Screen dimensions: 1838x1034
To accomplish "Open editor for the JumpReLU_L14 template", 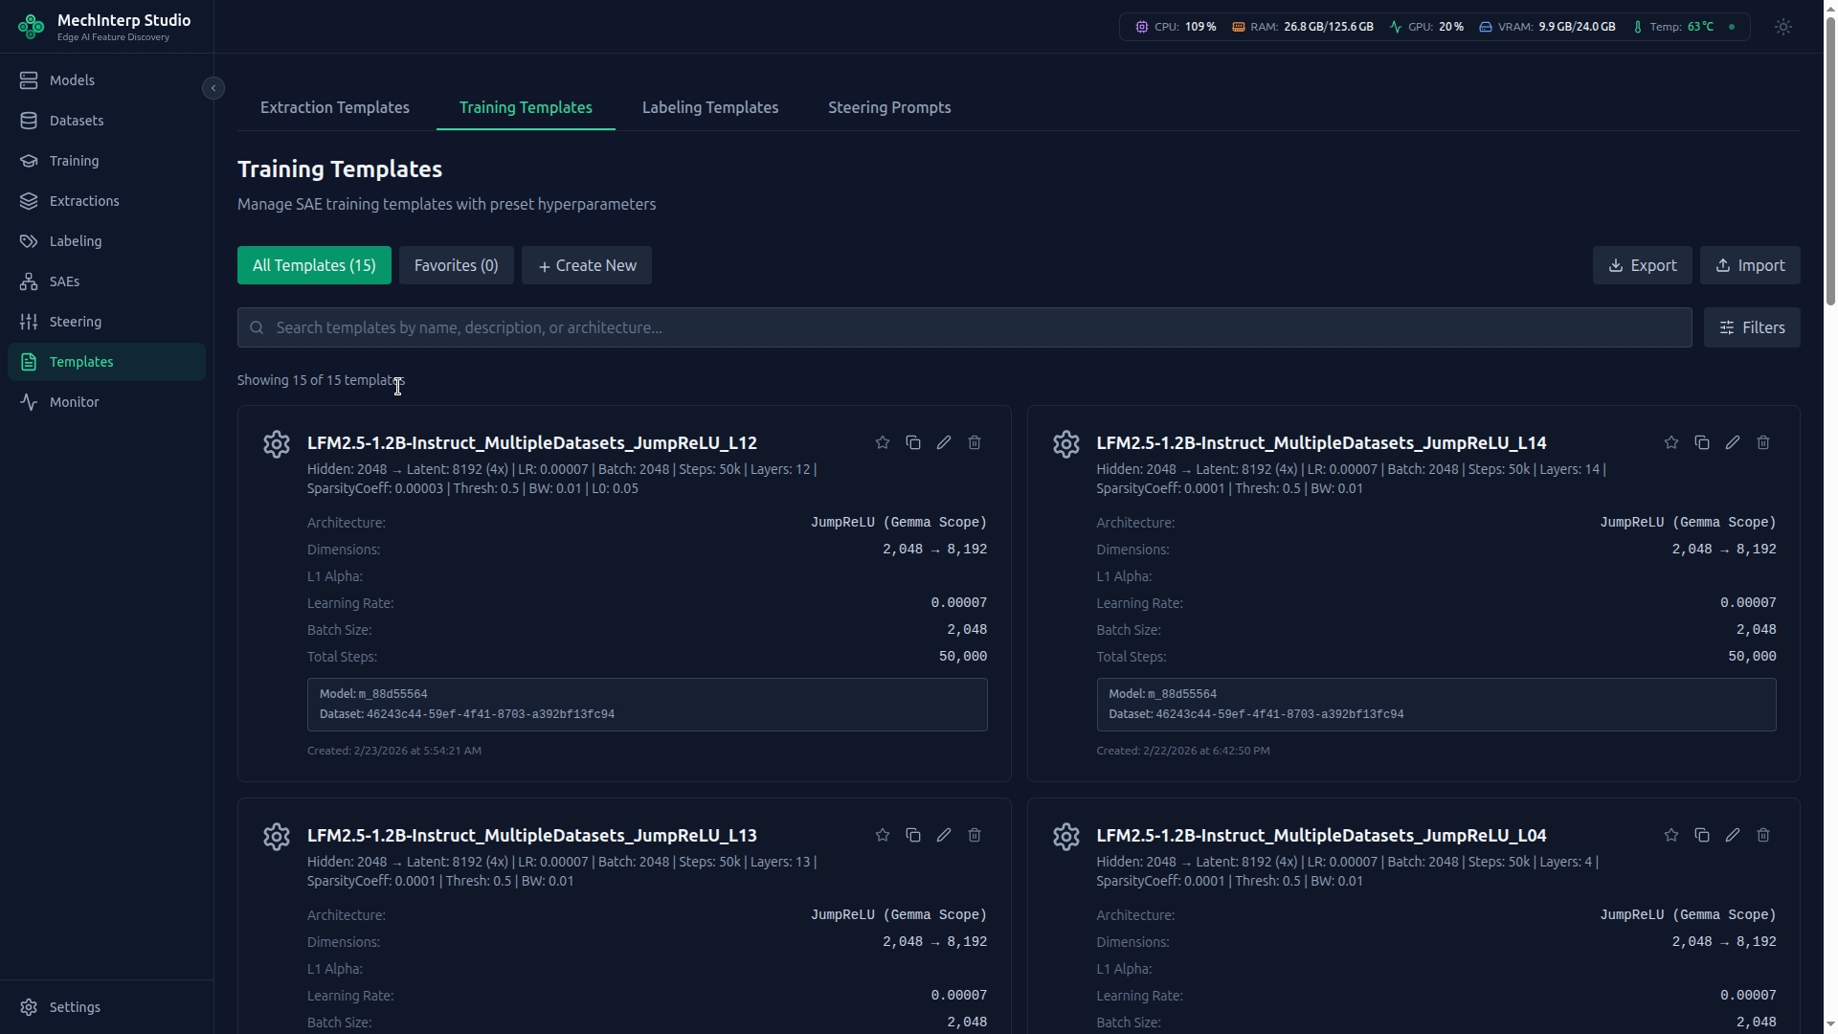I will pyautogui.click(x=1732, y=442).
